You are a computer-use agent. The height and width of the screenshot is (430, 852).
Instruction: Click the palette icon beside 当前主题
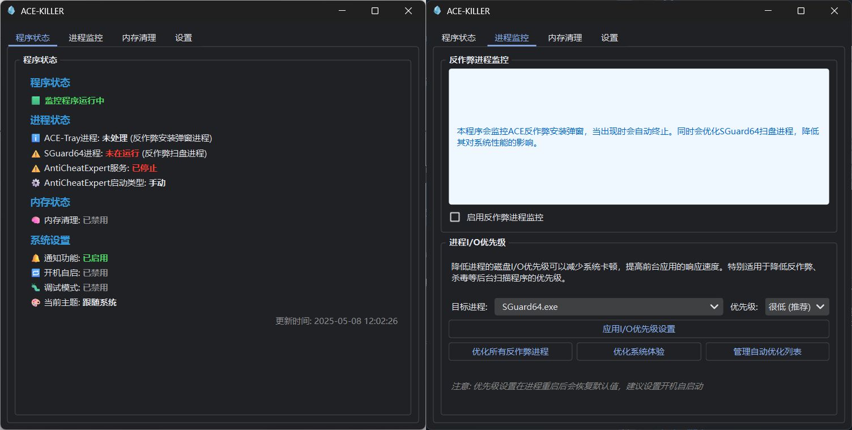36,303
